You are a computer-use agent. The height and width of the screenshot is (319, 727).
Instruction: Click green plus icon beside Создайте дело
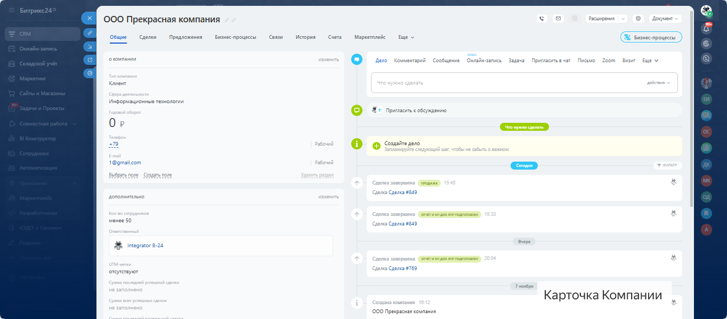pyautogui.click(x=376, y=146)
